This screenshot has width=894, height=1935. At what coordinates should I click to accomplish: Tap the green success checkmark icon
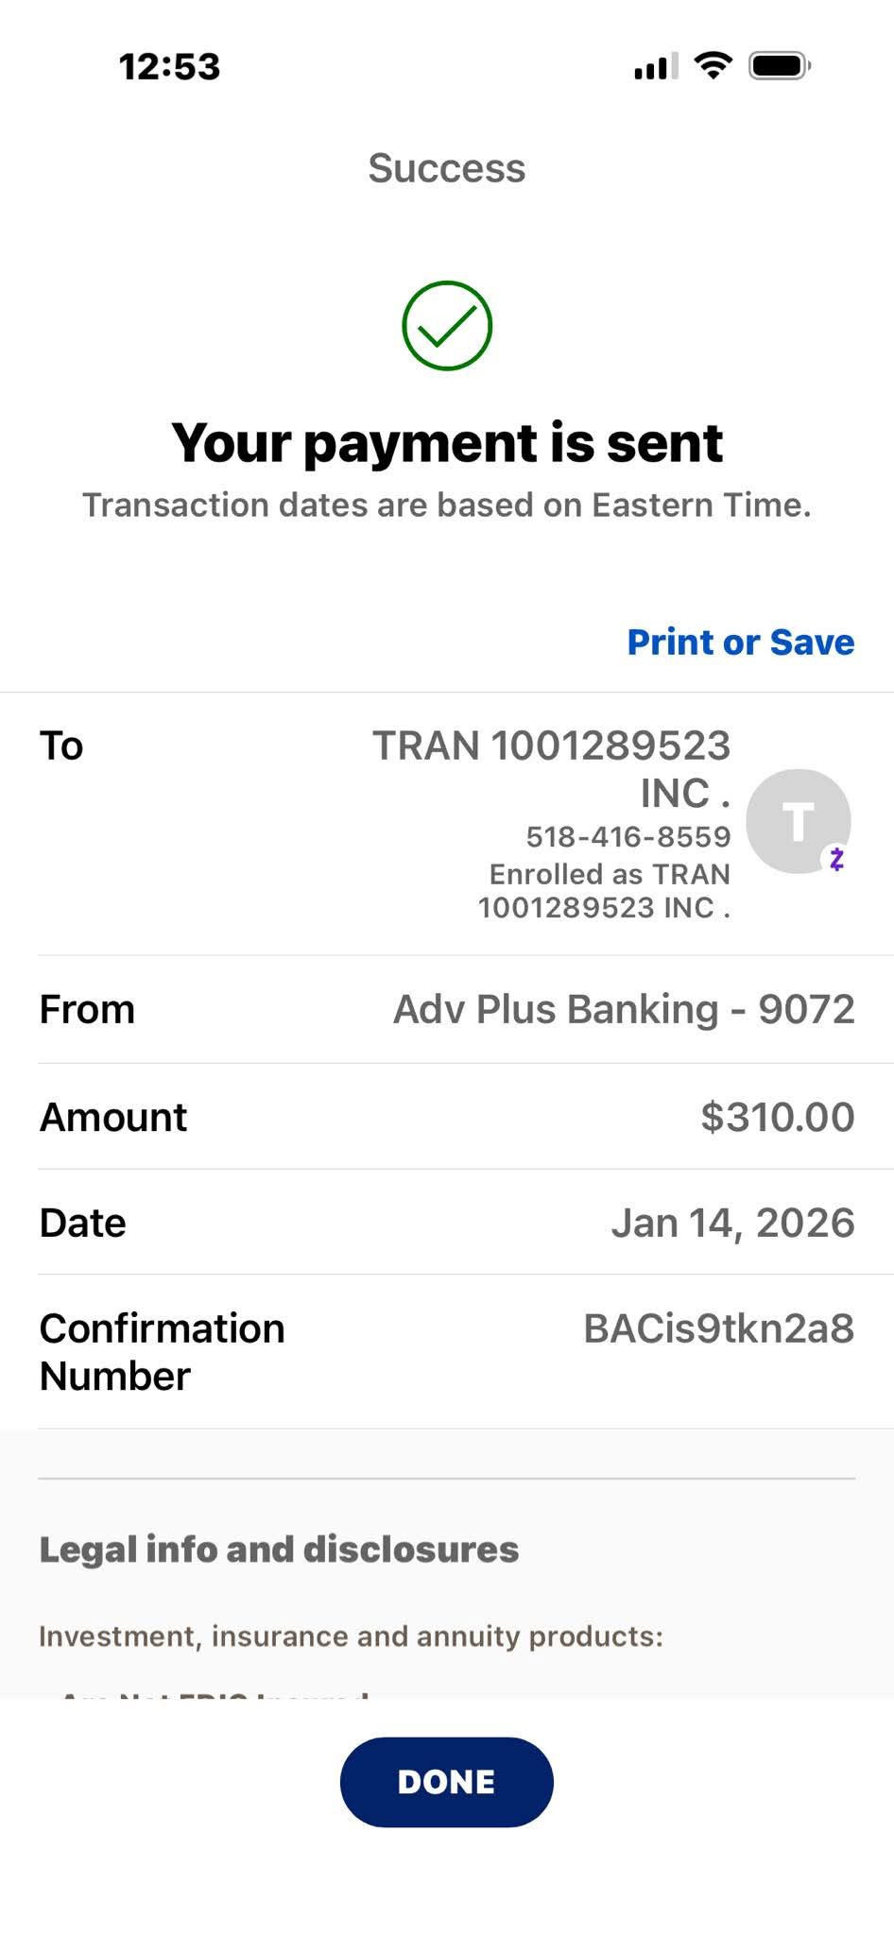[447, 326]
